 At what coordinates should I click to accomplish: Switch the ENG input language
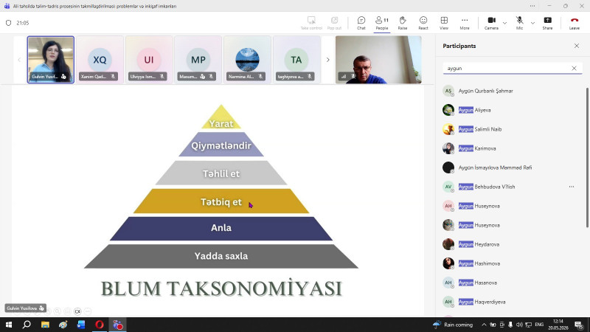pos(539,325)
